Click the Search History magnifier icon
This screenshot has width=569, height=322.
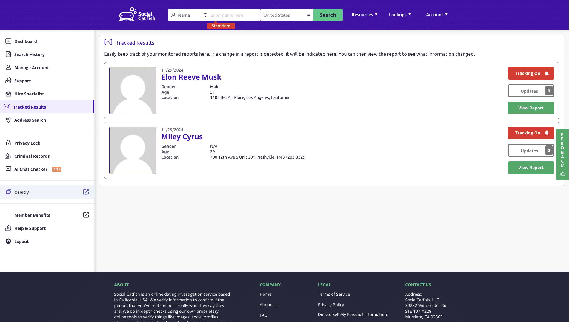(x=8, y=54)
